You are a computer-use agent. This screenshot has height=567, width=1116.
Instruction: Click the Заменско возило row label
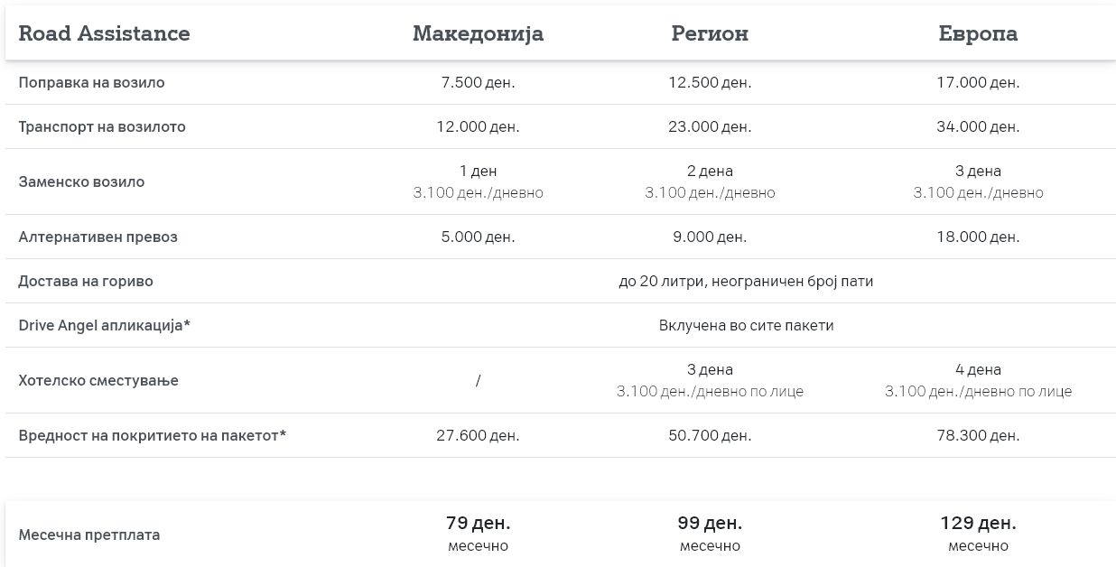tap(81, 181)
